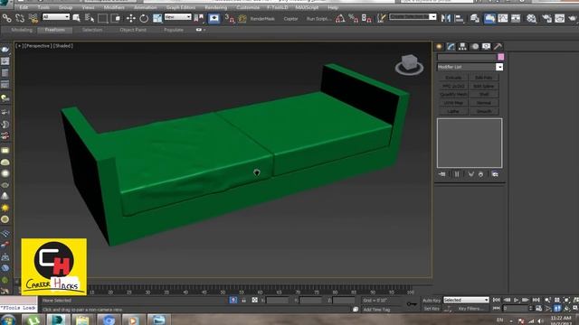Click the yellow highlight icon beside 3D Snaps
This screenshot has height=325, width=579.
coord(242,18)
